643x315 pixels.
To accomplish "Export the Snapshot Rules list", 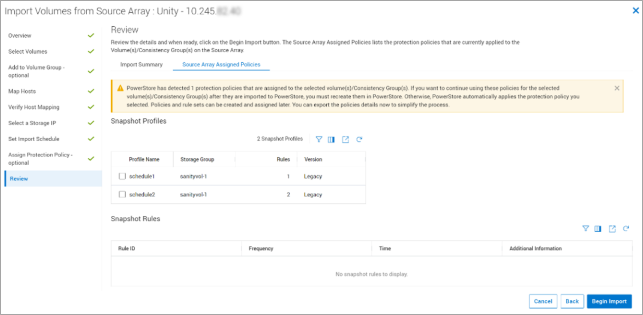I will (x=612, y=229).
